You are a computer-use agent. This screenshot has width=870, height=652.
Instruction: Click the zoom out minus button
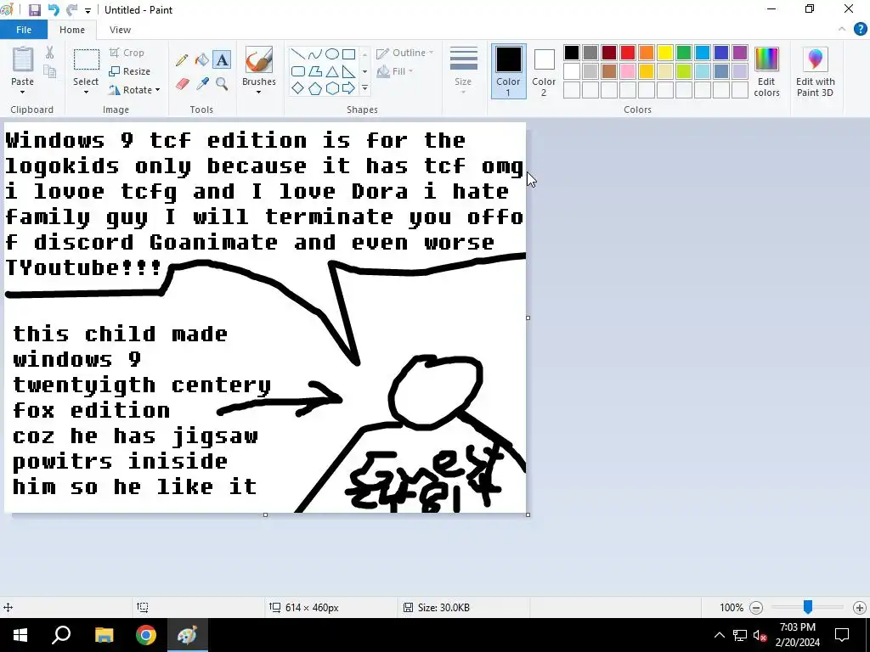(756, 608)
